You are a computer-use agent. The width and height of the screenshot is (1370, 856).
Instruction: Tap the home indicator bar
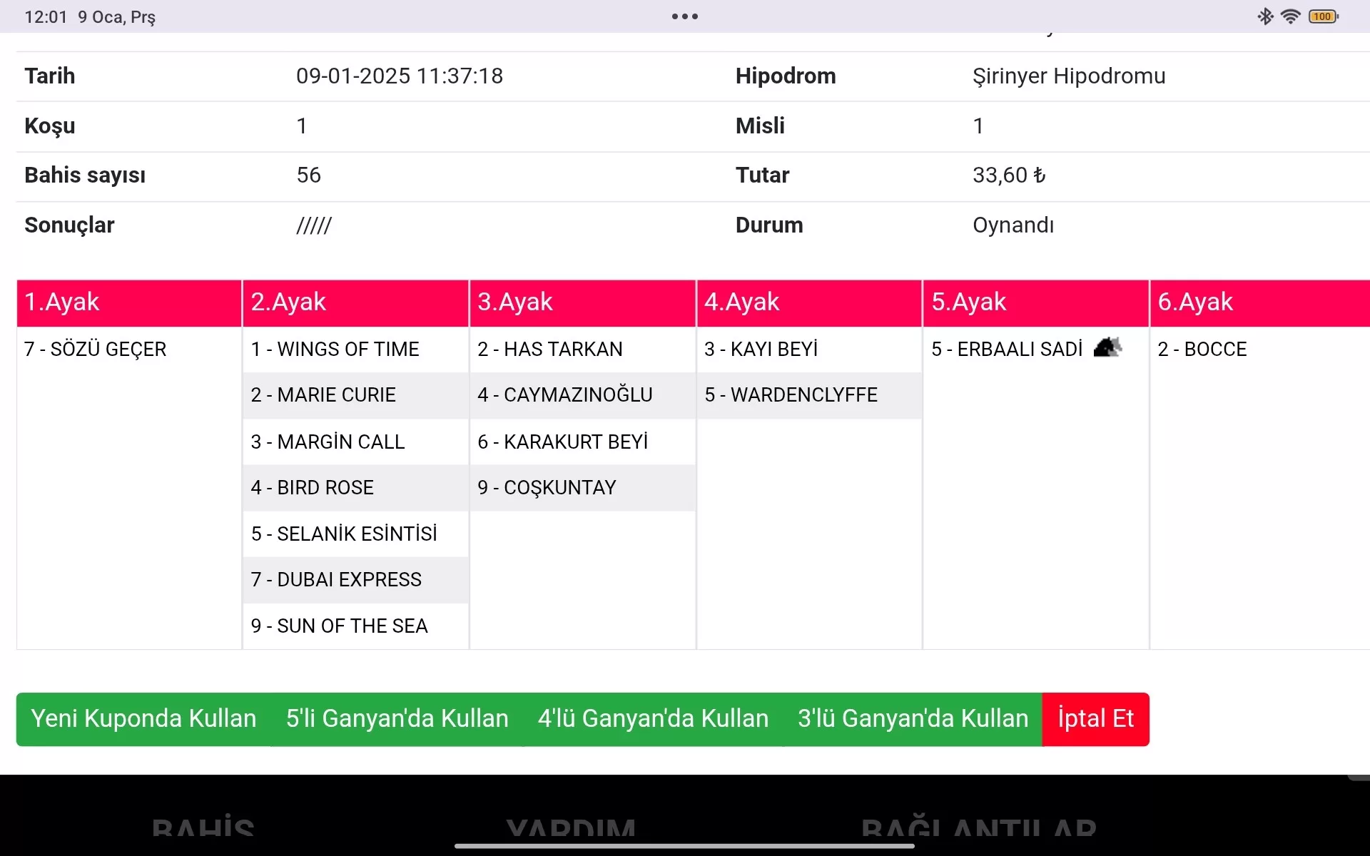click(684, 846)
